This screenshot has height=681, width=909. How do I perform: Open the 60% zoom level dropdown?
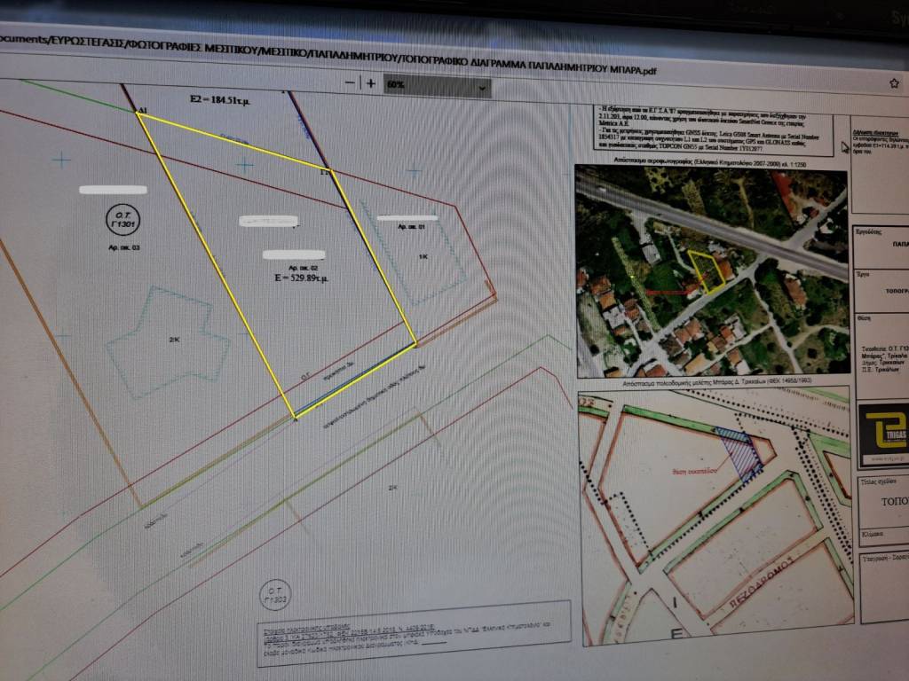click(437, 86)
